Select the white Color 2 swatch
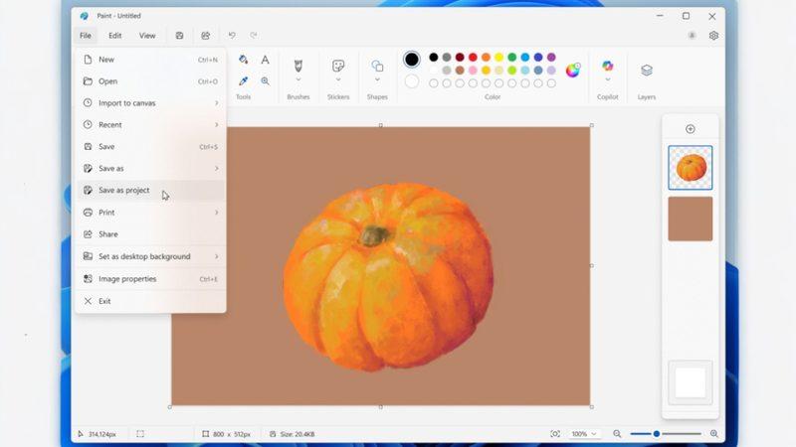 412,81
